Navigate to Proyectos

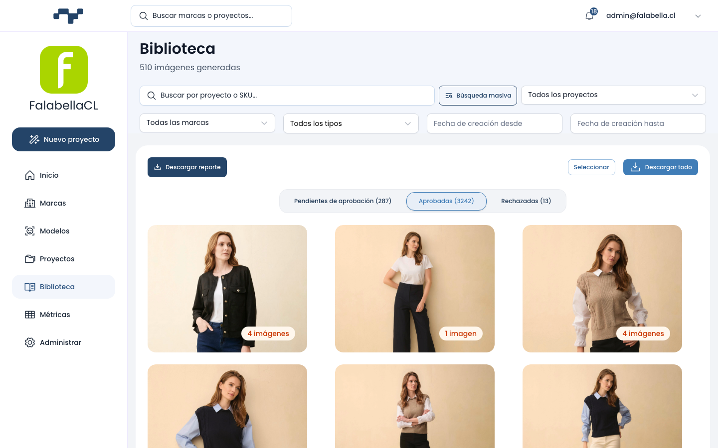click(63, 259)
